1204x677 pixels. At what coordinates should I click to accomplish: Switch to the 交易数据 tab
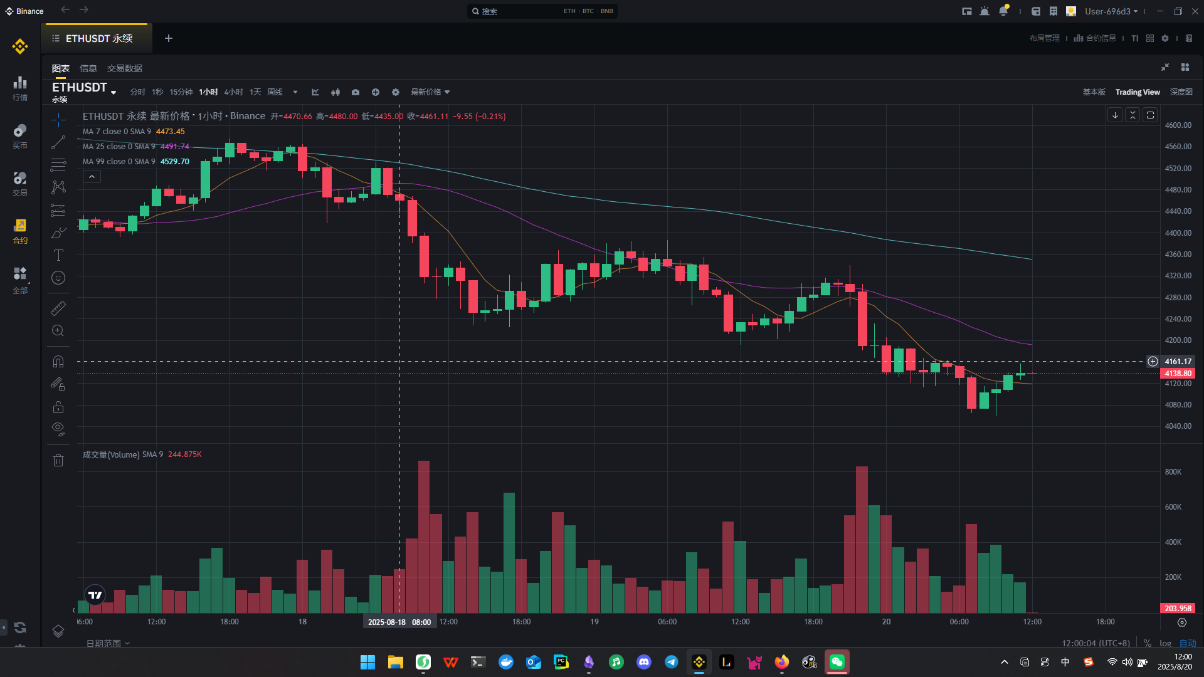pos(125,68)
